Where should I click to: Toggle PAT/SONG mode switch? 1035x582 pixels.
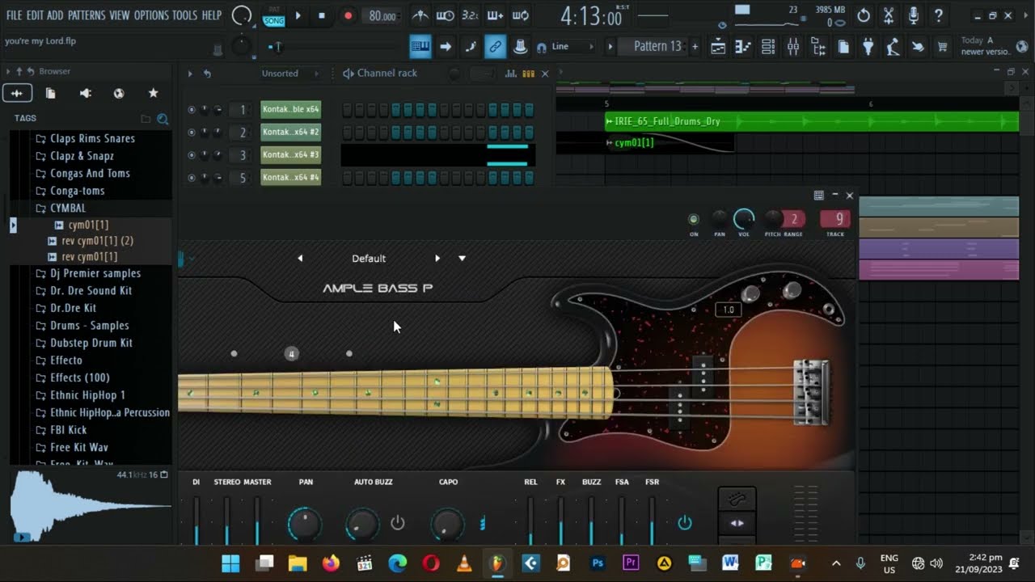point(274,15)
